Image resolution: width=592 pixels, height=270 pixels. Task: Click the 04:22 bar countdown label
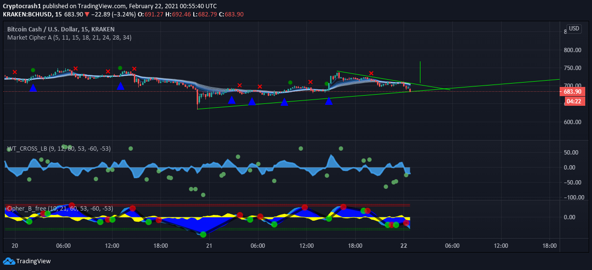(575, 101)
